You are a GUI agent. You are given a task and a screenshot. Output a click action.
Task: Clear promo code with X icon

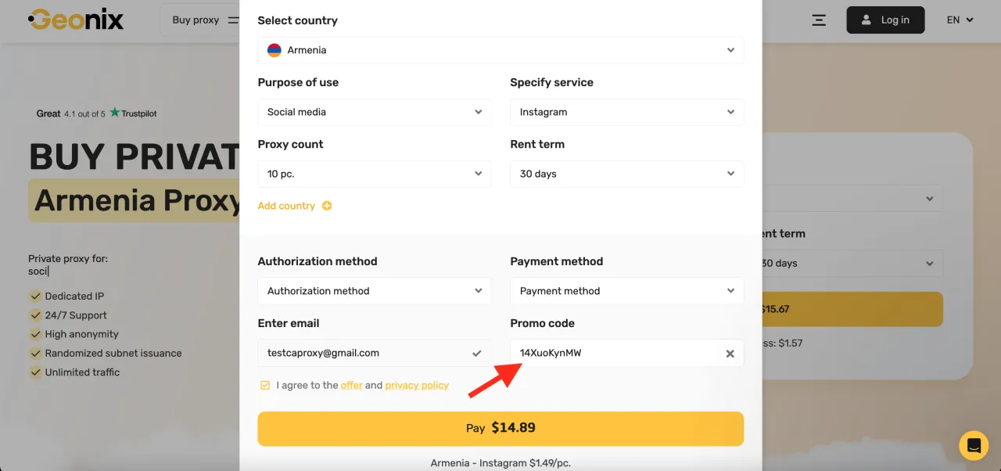point(730,354)
